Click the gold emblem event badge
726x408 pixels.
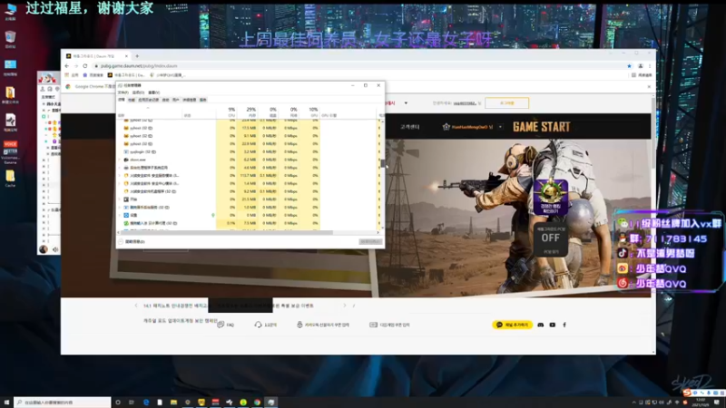[x=551, y=197]
